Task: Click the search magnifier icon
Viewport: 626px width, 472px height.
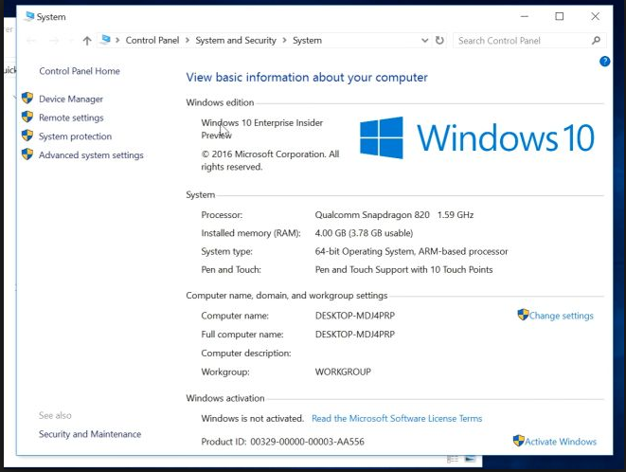Action: tap(596, 41)
